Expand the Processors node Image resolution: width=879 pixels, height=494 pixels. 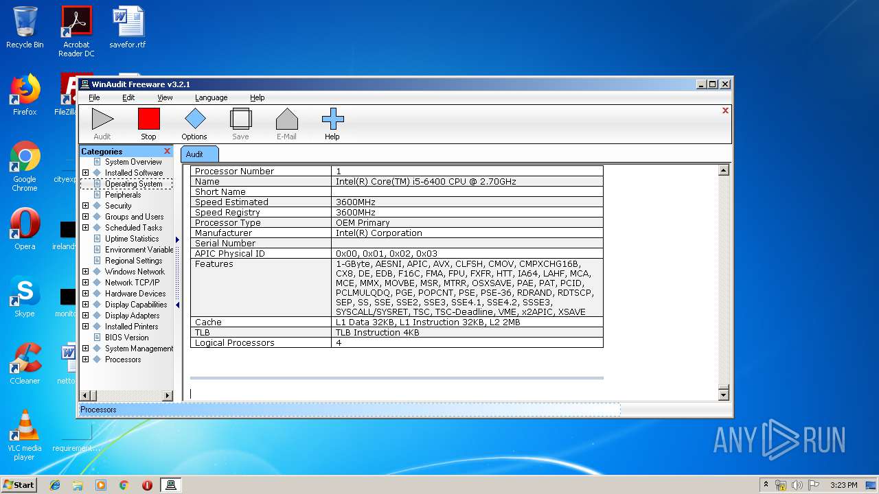[85, 360]
